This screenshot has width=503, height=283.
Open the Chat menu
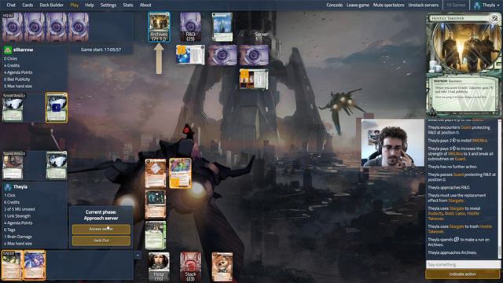click(11, 5)
